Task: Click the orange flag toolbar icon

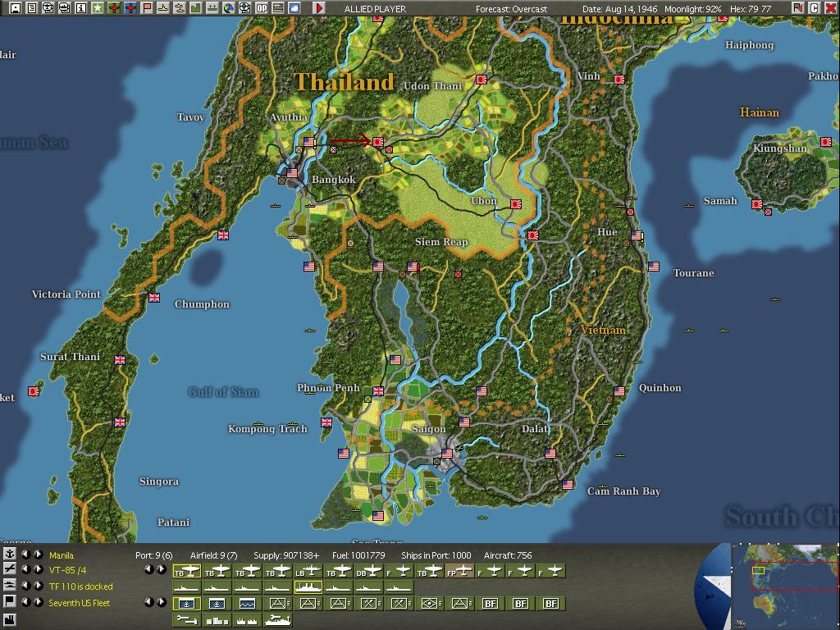Action: [x=147, y=8]
